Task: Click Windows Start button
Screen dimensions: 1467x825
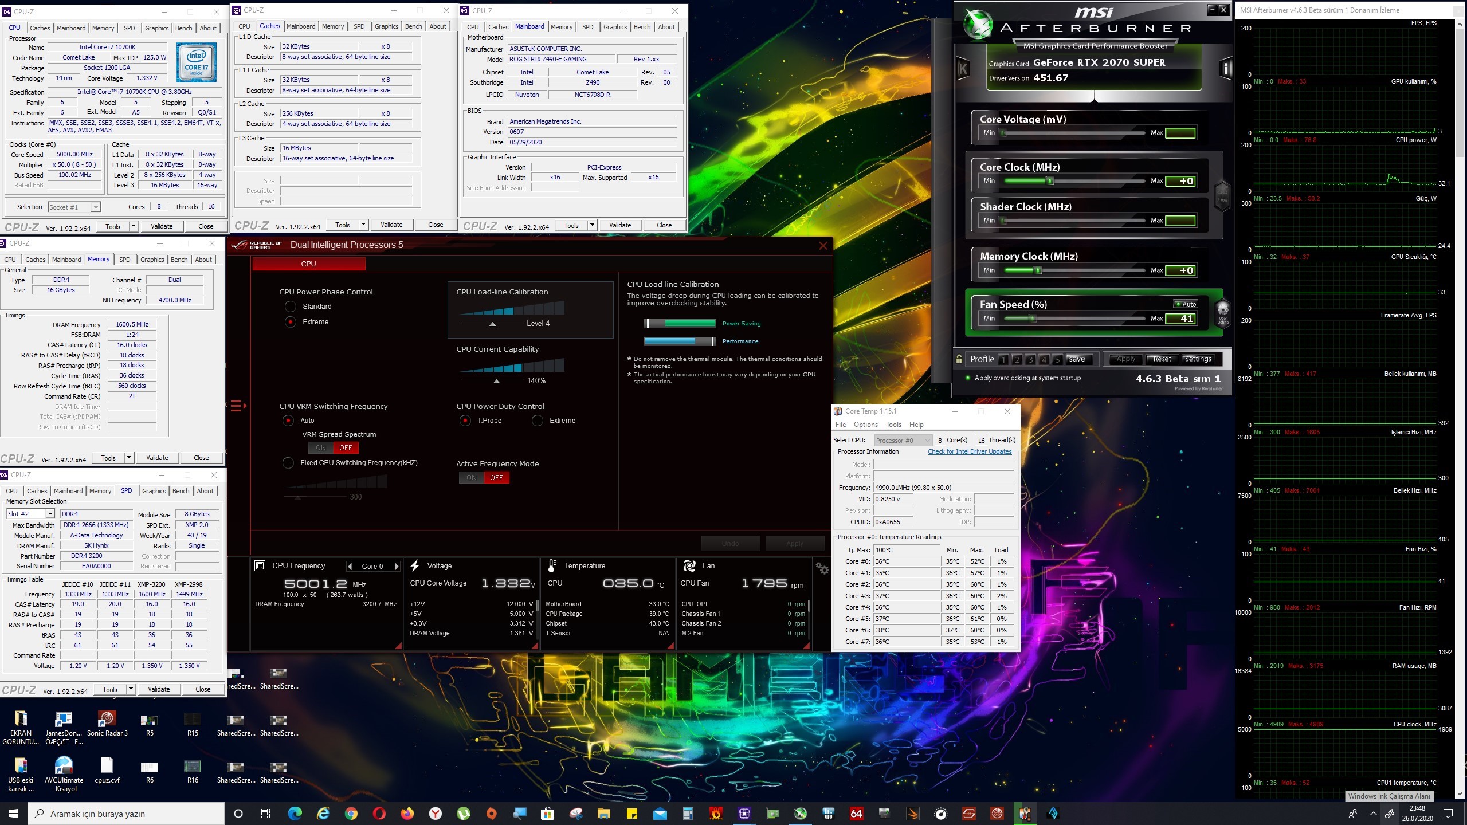Action: (x=14, y=814)
